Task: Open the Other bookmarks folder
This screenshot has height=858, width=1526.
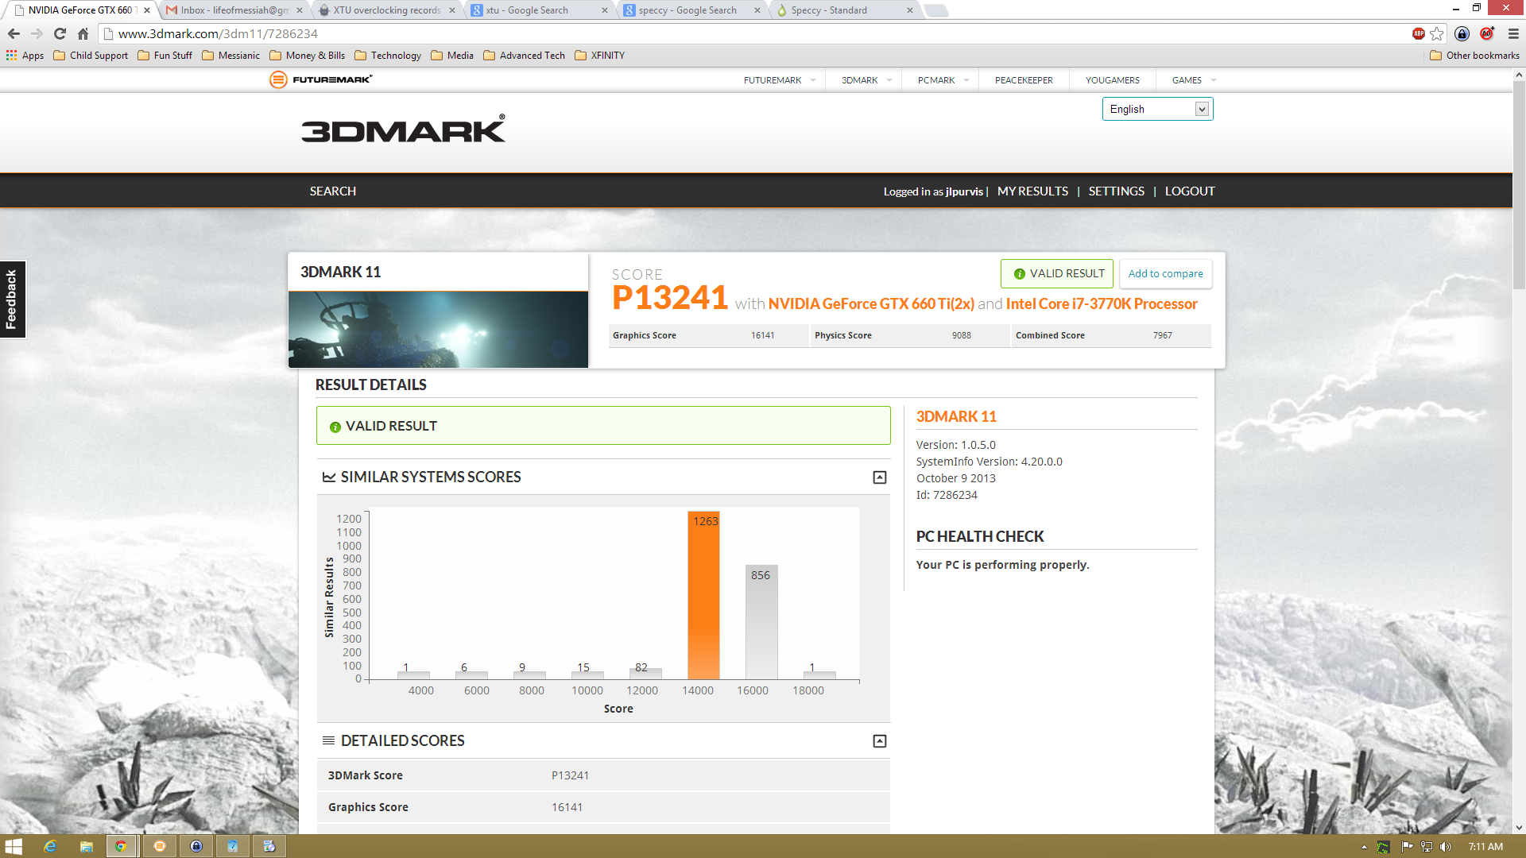Action: 1474,56
